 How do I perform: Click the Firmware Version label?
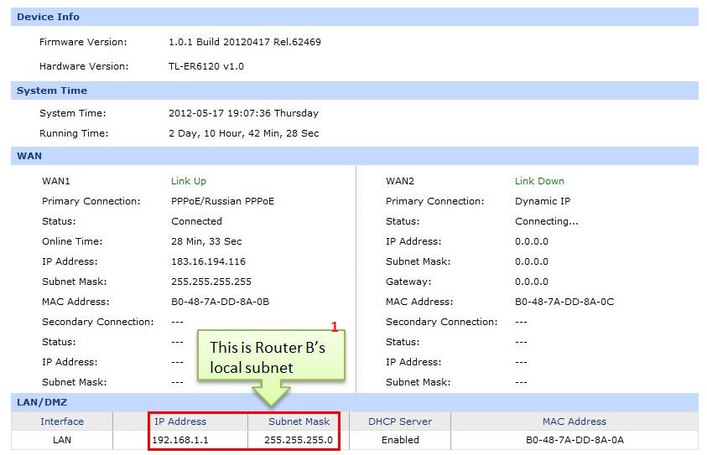pos(83,42)
